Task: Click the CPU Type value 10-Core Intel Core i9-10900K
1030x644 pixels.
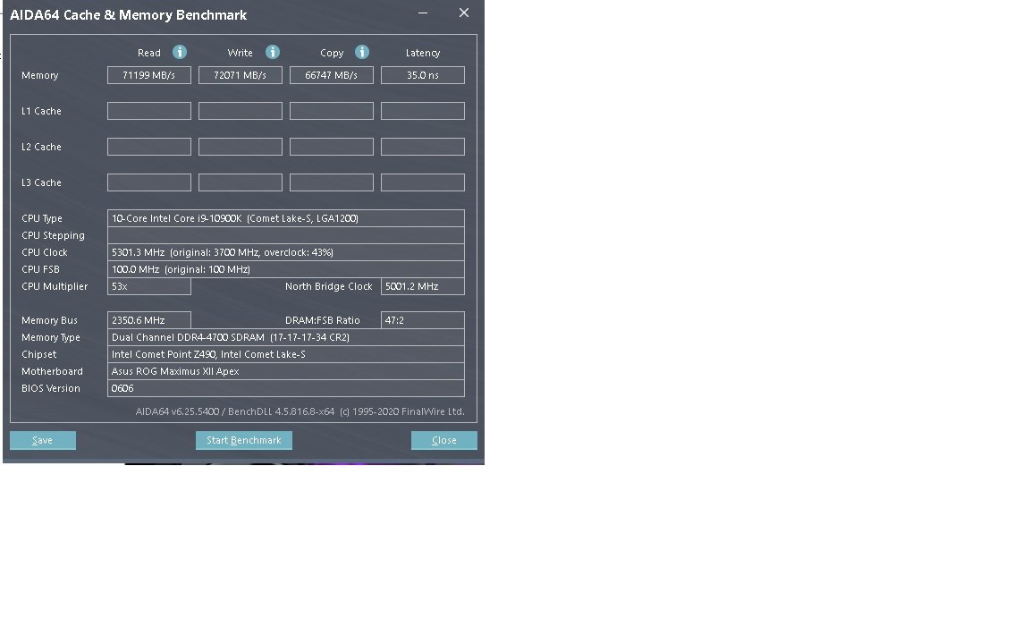Action: [286, 218]
